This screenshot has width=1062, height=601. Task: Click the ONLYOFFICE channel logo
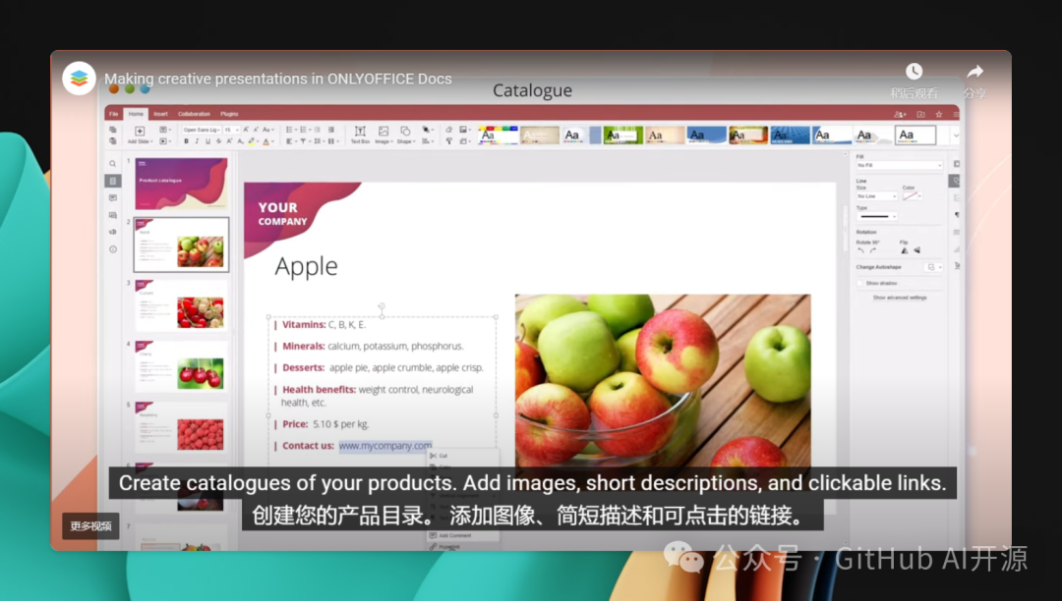(x=79, y=79)
